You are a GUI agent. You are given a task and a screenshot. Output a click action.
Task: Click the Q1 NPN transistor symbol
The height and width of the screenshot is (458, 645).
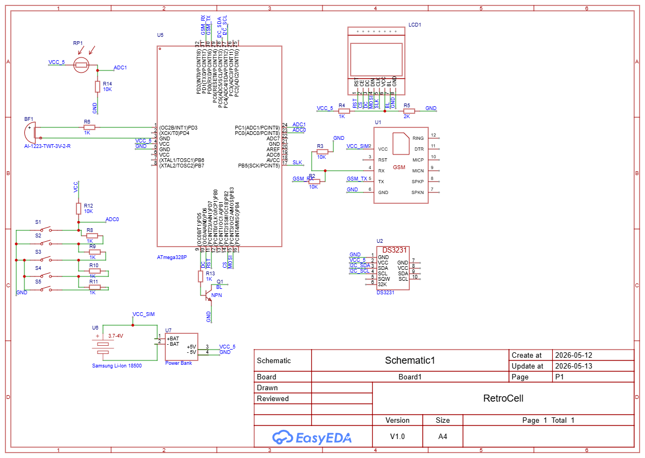click(x=208, y=295)
